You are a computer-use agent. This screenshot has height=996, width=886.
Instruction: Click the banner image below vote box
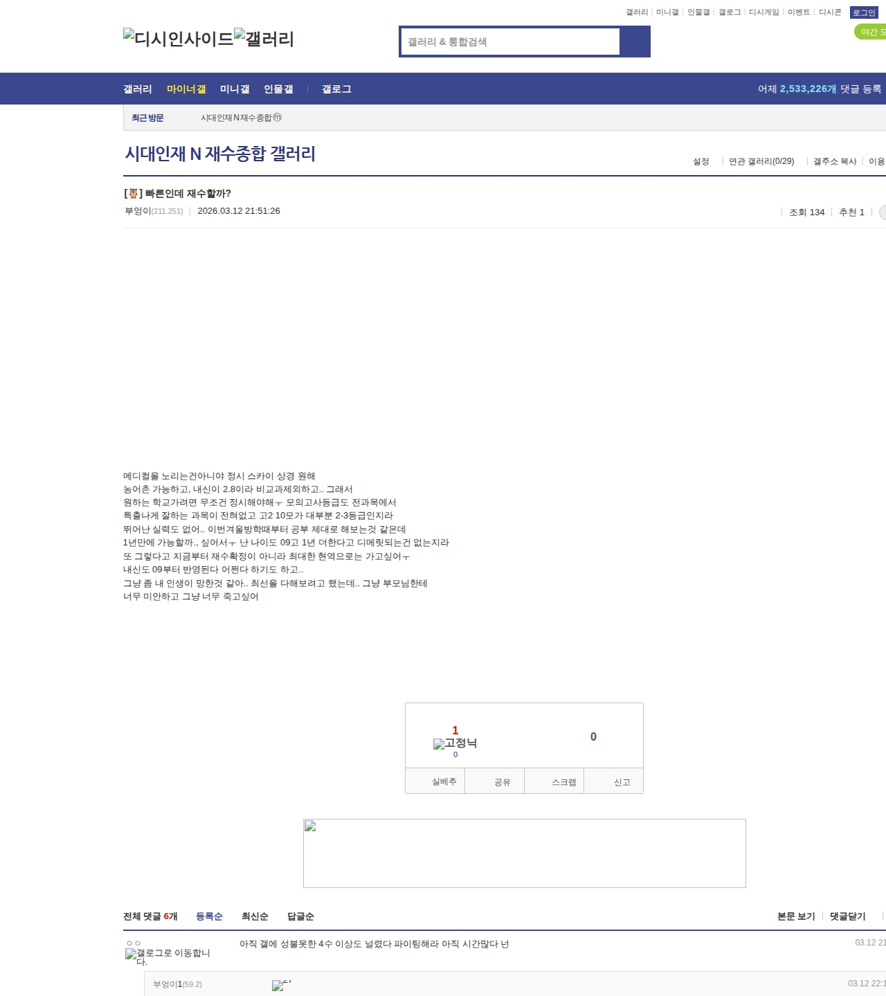pyautogui.click(x=524, y=853)
